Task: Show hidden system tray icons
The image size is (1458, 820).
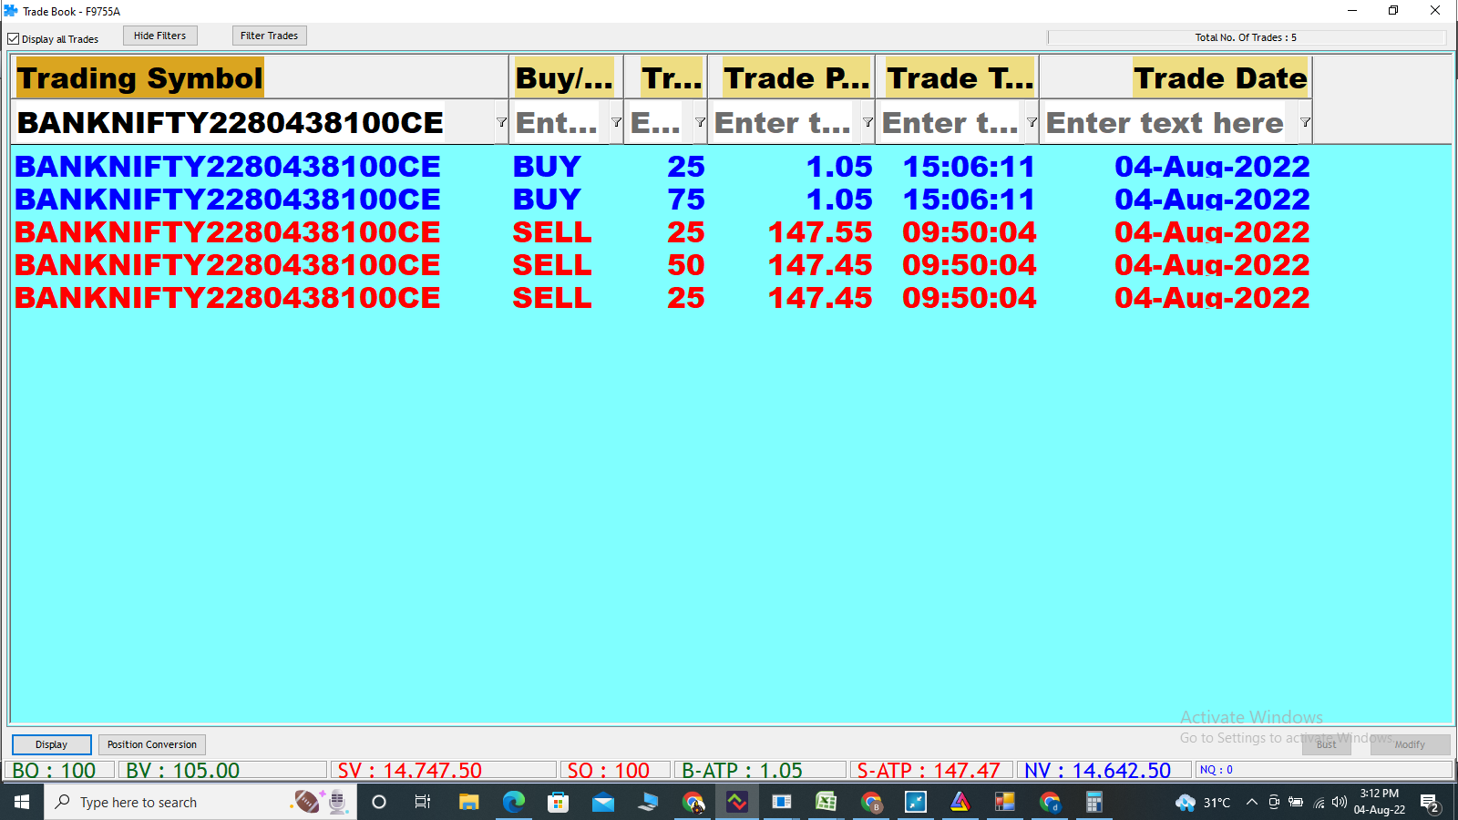Action: coord(1252,802)
